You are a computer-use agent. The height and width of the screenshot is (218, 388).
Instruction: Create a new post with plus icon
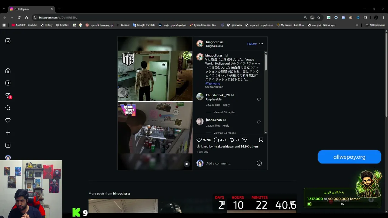coord(8,133)
